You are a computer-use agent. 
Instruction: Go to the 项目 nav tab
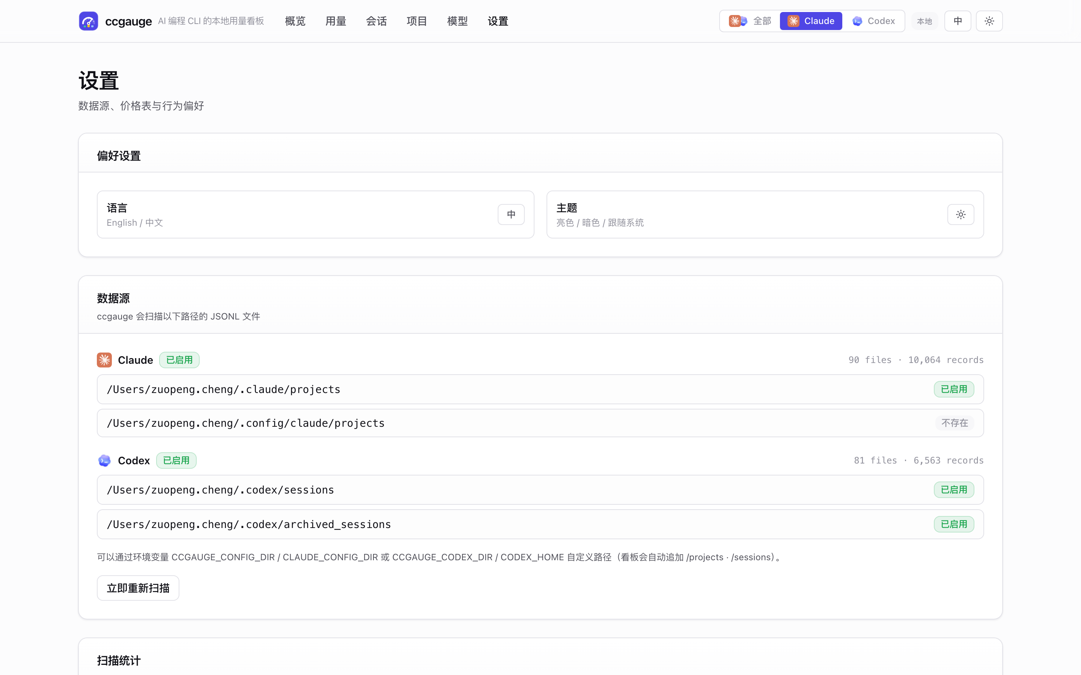pos(417,21)
